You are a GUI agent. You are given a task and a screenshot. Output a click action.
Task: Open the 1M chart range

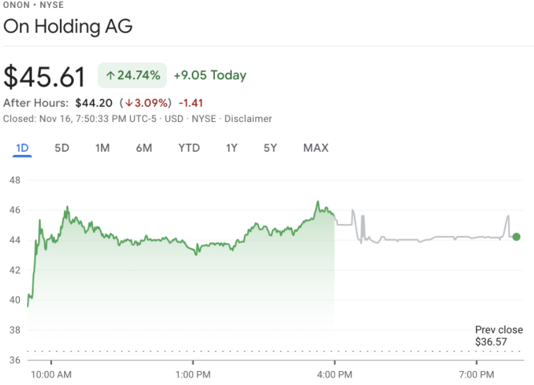(x=102, y=148)
